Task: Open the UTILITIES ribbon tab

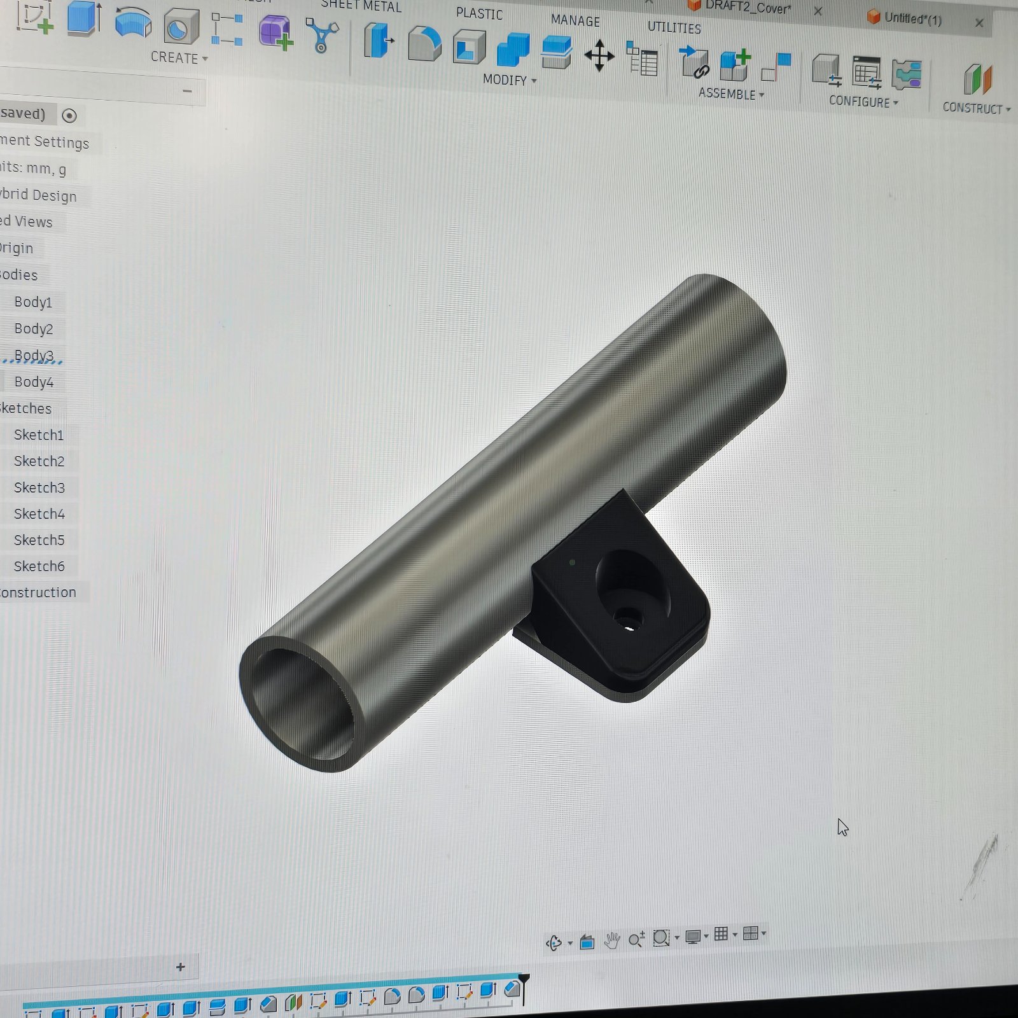Action: click(674, 28)
